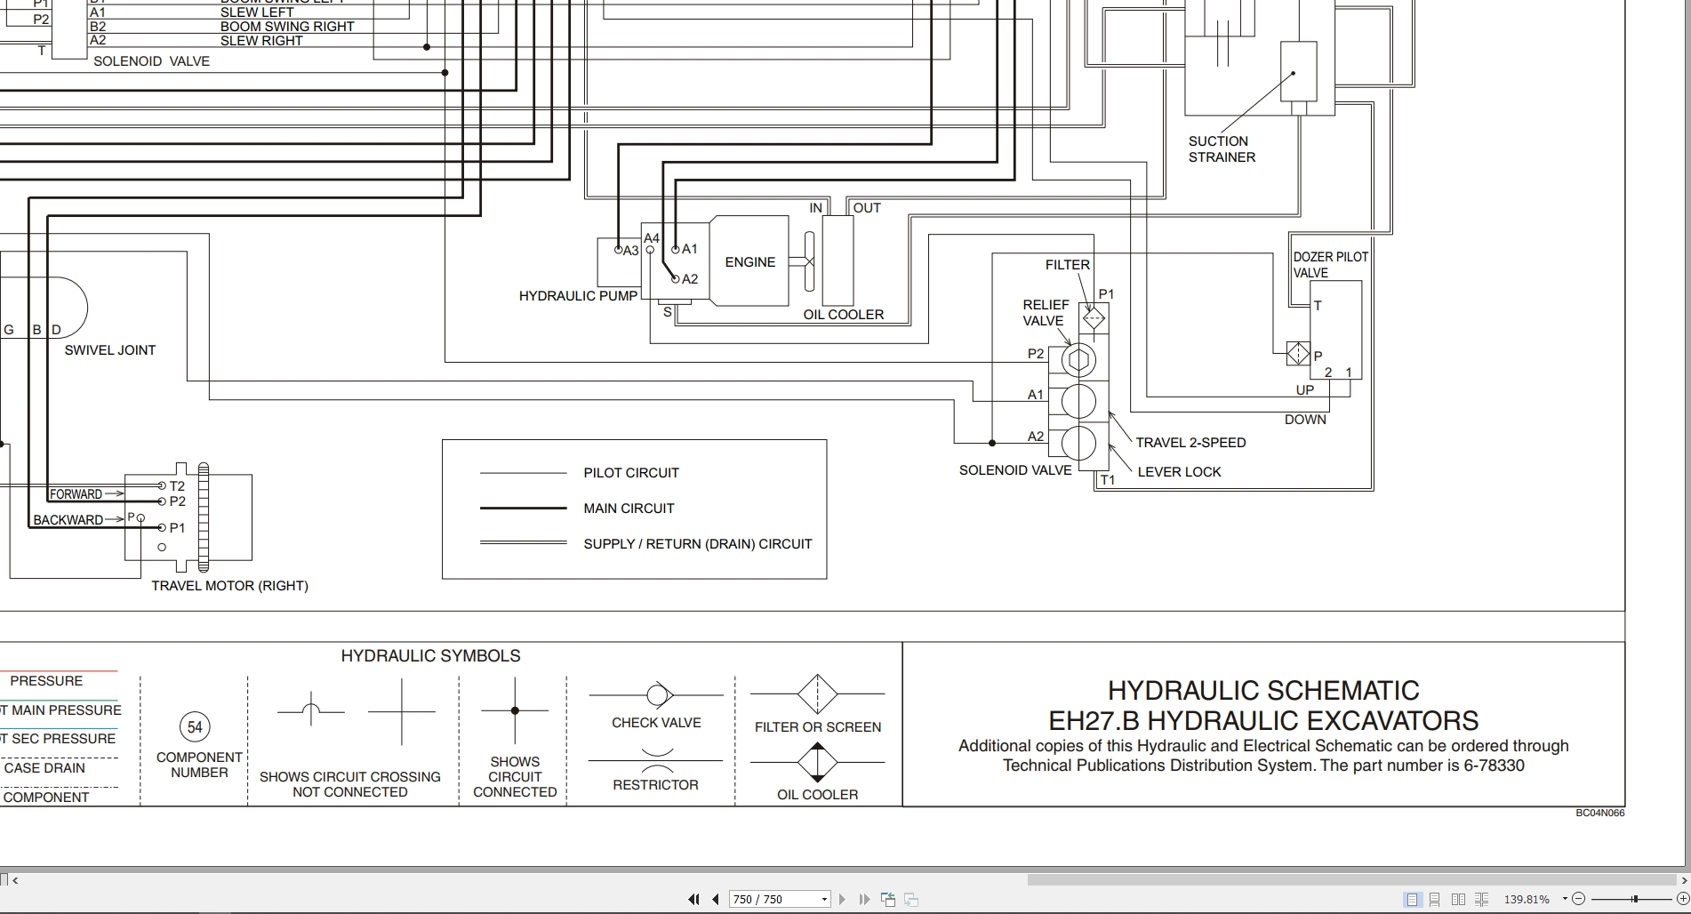Click the FILTER OR SCREEN symbol label

(x=818, y=727)
